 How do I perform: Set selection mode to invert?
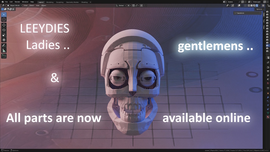11,9
